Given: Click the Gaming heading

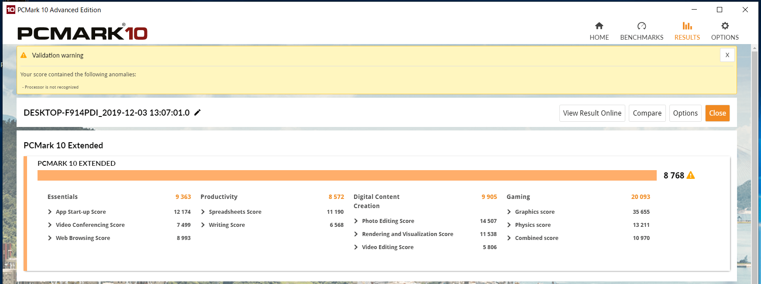Looking at the screenshot, I should point(518,197).
